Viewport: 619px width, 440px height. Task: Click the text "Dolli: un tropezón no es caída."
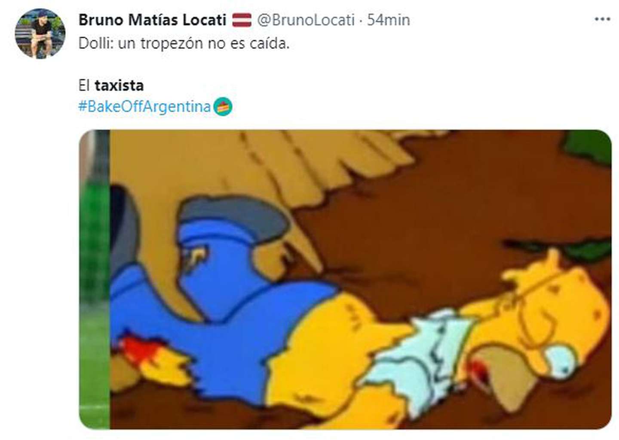pos(184,43)
